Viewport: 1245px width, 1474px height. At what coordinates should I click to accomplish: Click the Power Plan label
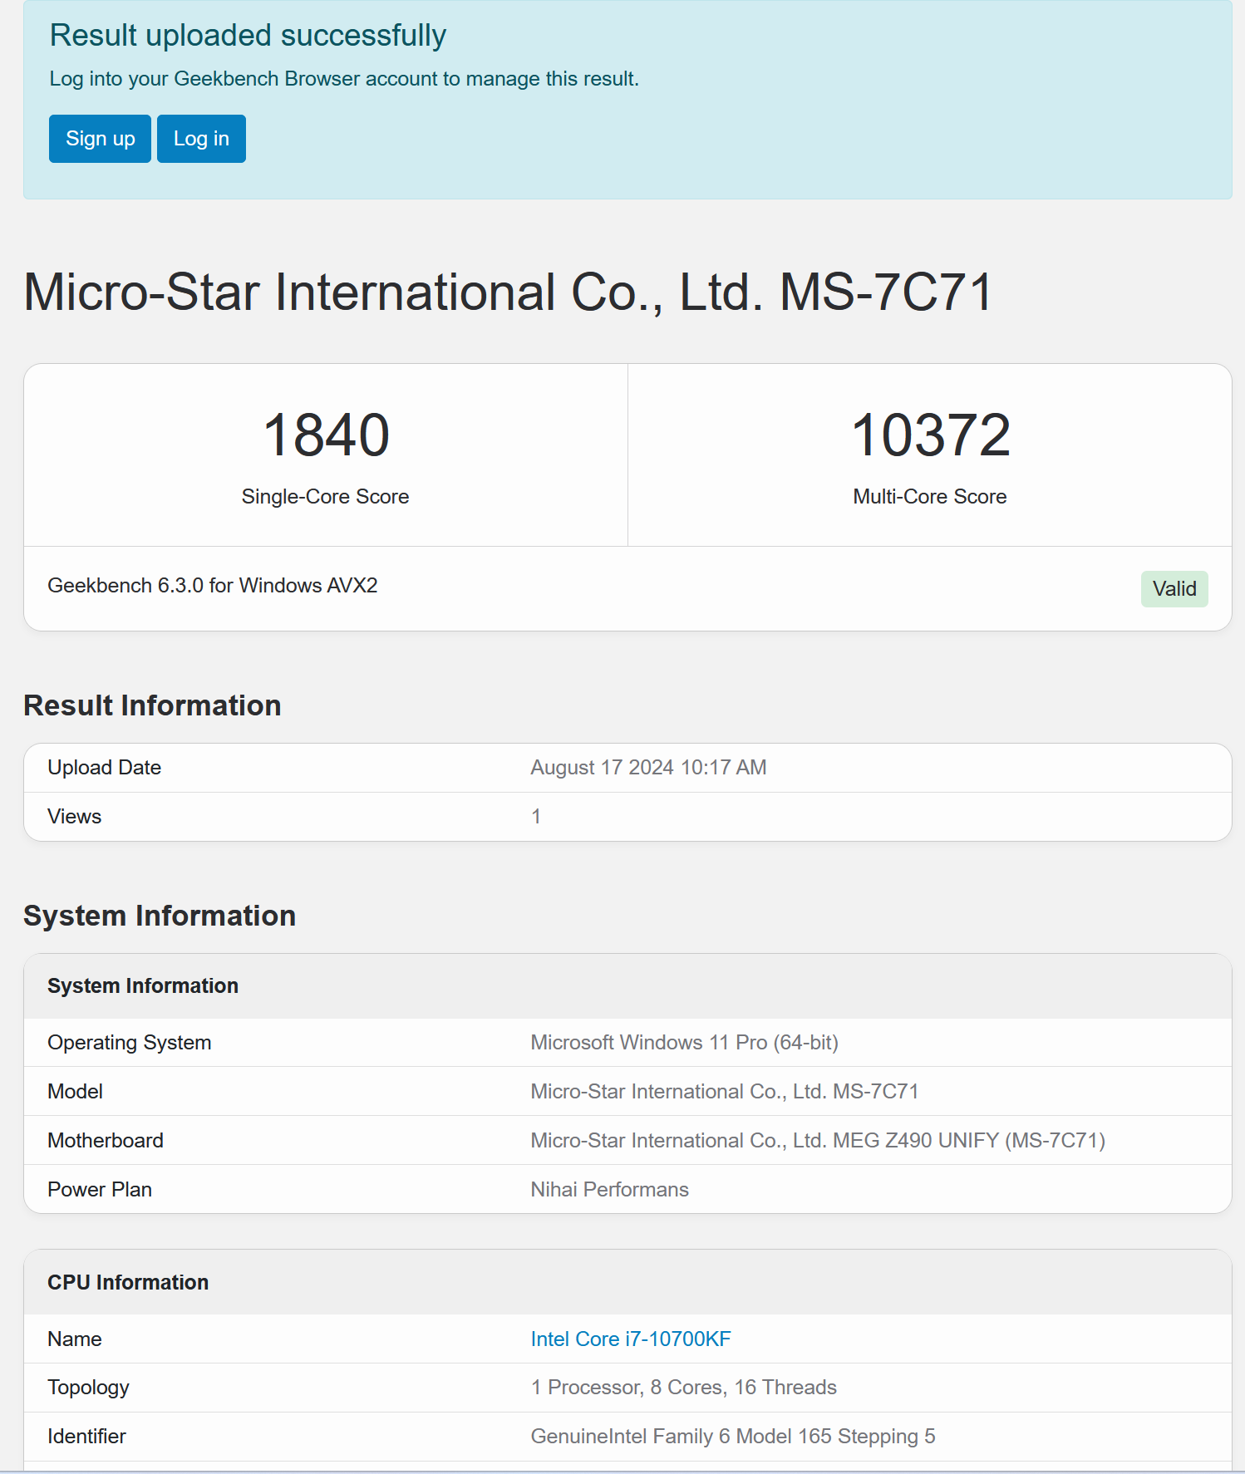(100, 1189)
